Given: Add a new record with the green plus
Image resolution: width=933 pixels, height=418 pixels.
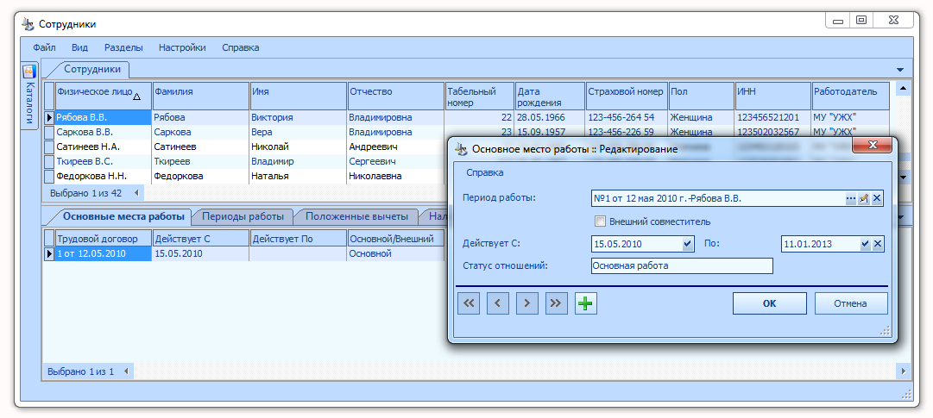Looking at the screenshot, I should pyautogui.click(x=586, y=303).
